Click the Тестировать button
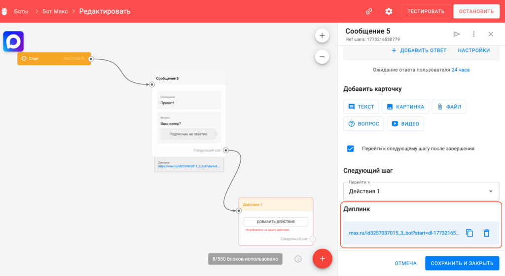Image resolution: width=505 pixels, height=276 pixels. [x=426, y=11]
